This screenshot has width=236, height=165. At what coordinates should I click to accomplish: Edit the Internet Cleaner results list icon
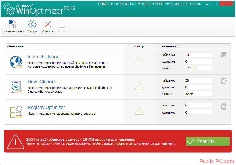point(224,55)
